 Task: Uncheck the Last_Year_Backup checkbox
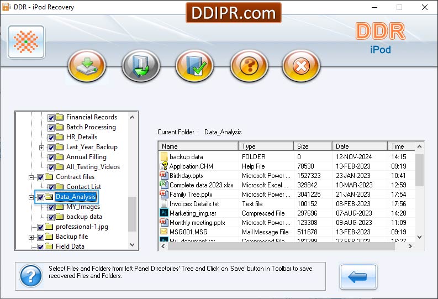point(51,148)
